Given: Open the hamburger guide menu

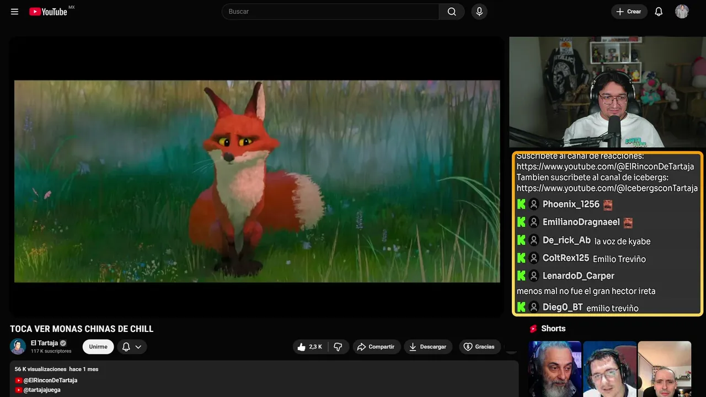Looking at the screenshot, I should pyautogui.click(x=15, y=12).
